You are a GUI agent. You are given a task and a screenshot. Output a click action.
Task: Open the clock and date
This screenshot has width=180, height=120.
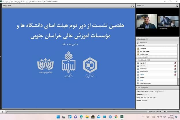[x=171, y=117]
